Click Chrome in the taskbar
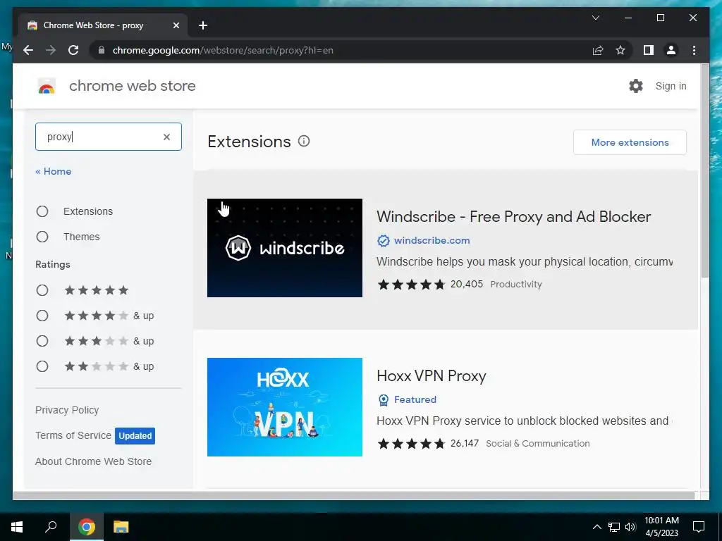This screenshot has width=722, height=541. (x=87, y=527)
